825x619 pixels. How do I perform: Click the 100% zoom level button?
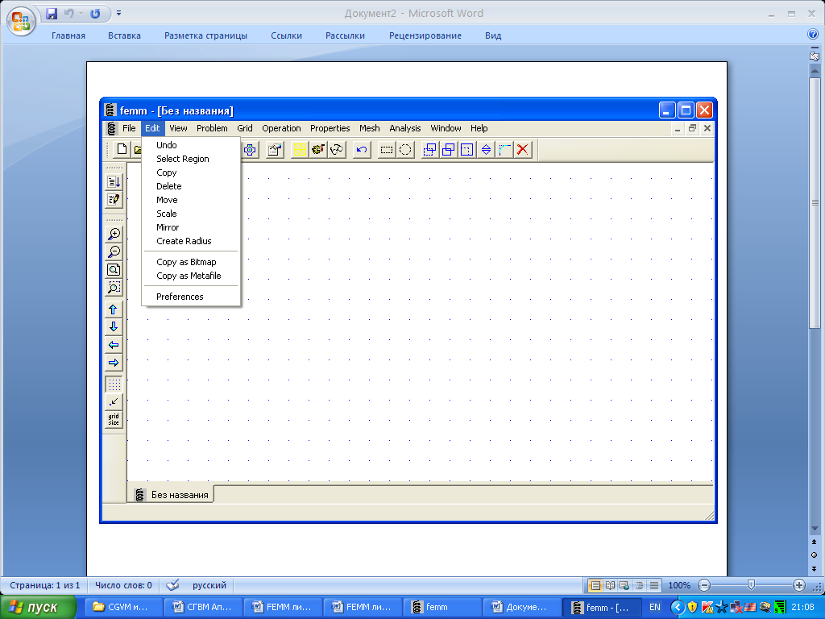(679, 585)
